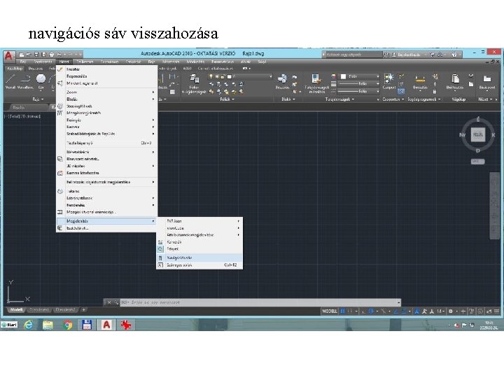Toggle snap mode in the status bar
Viewport: 504px width, 378px height.
pos(350,311)
